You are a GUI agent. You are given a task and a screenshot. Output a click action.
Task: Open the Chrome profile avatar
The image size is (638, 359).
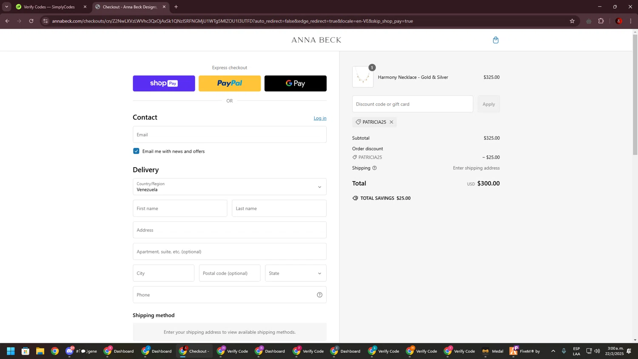(618, 21)
